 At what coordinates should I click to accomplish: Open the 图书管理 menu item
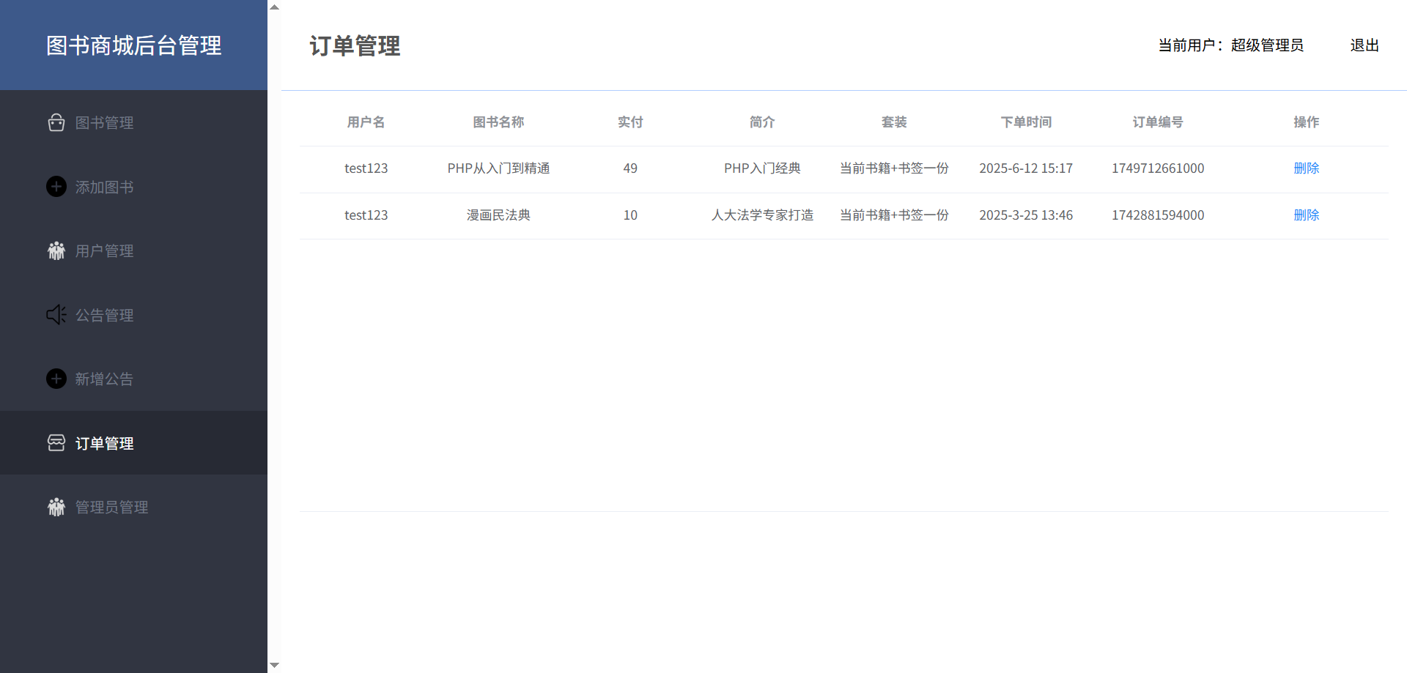pos(133,122)
